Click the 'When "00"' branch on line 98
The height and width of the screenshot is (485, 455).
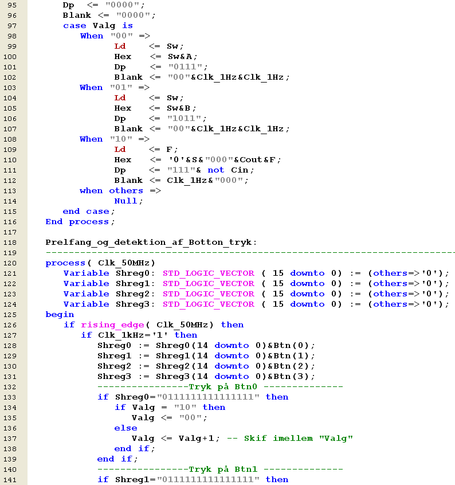[107, 36]
